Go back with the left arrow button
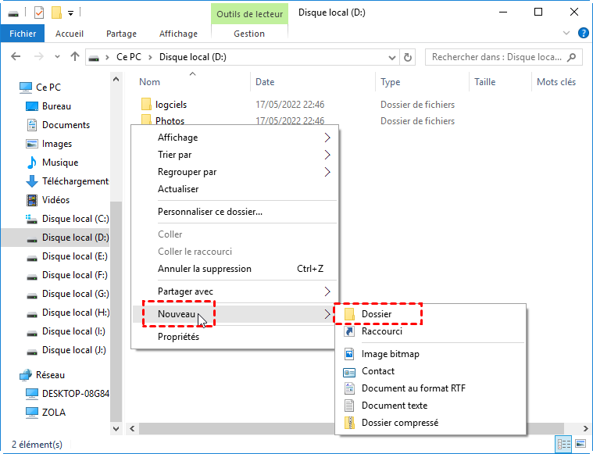The height and width of the screenshot is (454, 593). click(16, 57)
